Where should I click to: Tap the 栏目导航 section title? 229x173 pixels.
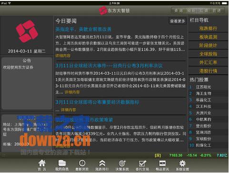click(x=199, y=20)
